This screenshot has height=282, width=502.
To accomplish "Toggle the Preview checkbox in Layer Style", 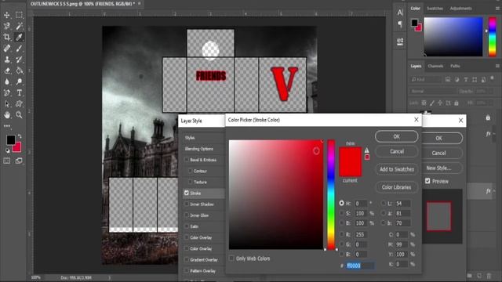I will click(x=427, y=181).
